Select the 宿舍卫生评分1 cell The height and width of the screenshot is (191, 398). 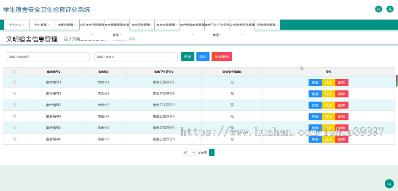pos(164,82)
